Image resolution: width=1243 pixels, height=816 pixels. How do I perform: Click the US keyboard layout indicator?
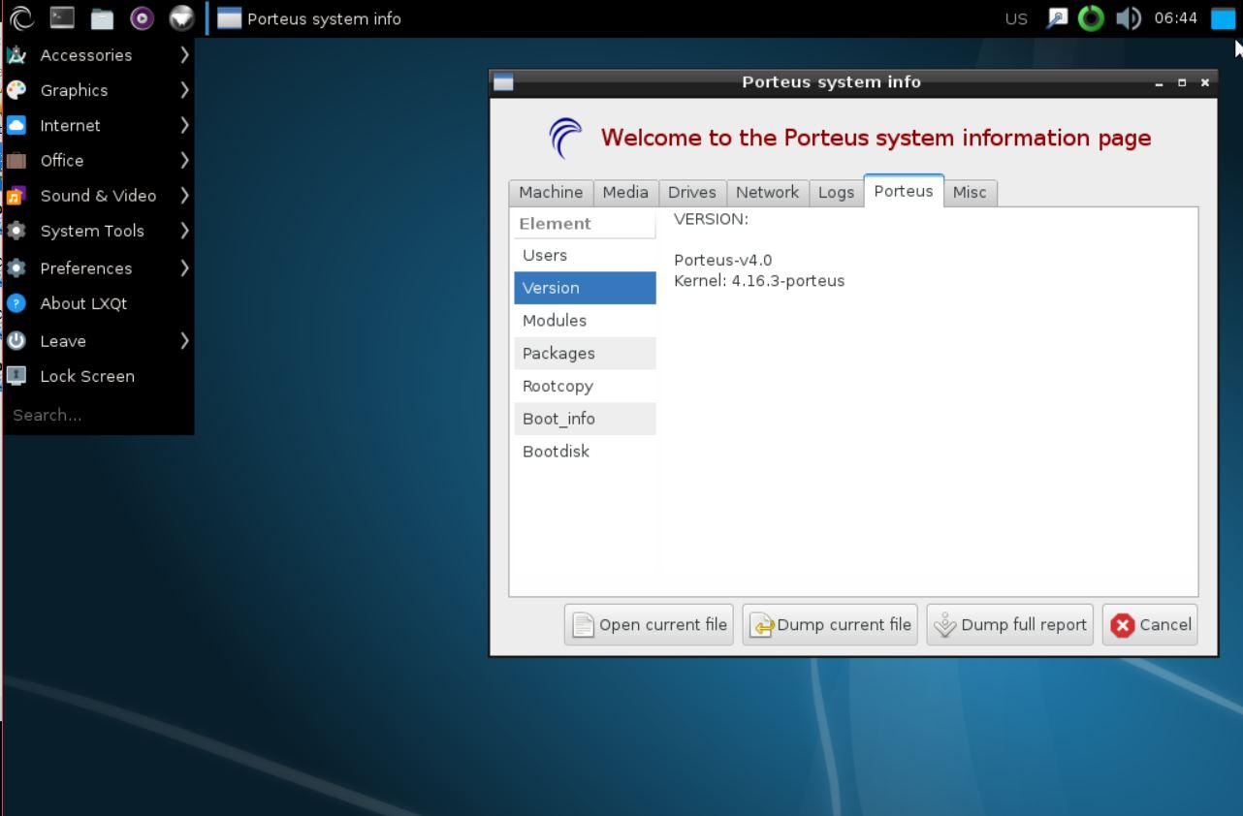[1016, 18]
